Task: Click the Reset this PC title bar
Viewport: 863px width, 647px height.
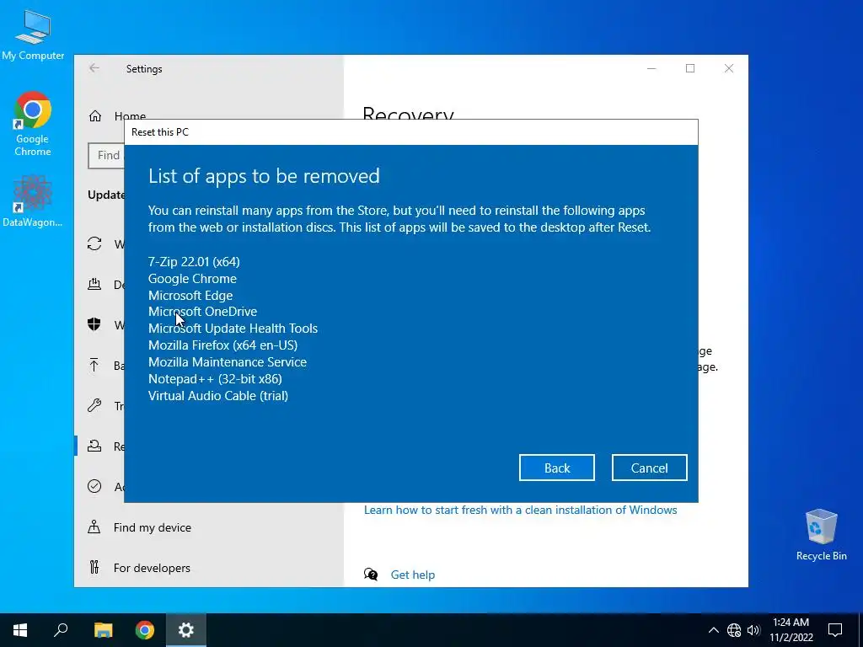Action: click(x=411, y=132)
